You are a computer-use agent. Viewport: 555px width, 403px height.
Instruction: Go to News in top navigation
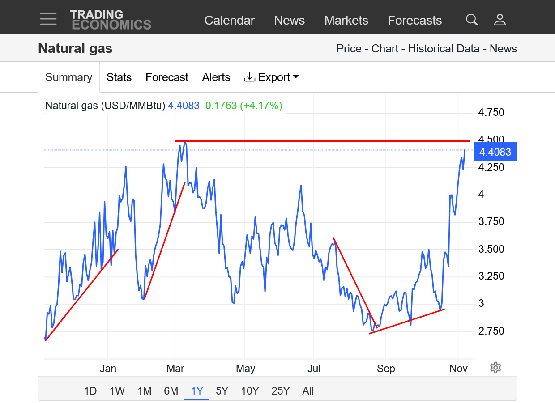click(289, 21)
